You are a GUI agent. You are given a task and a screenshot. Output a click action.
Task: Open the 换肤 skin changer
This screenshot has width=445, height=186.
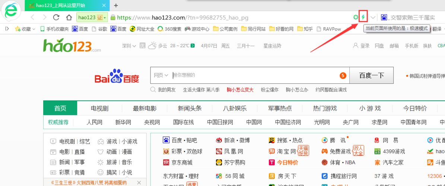[427, 46]
